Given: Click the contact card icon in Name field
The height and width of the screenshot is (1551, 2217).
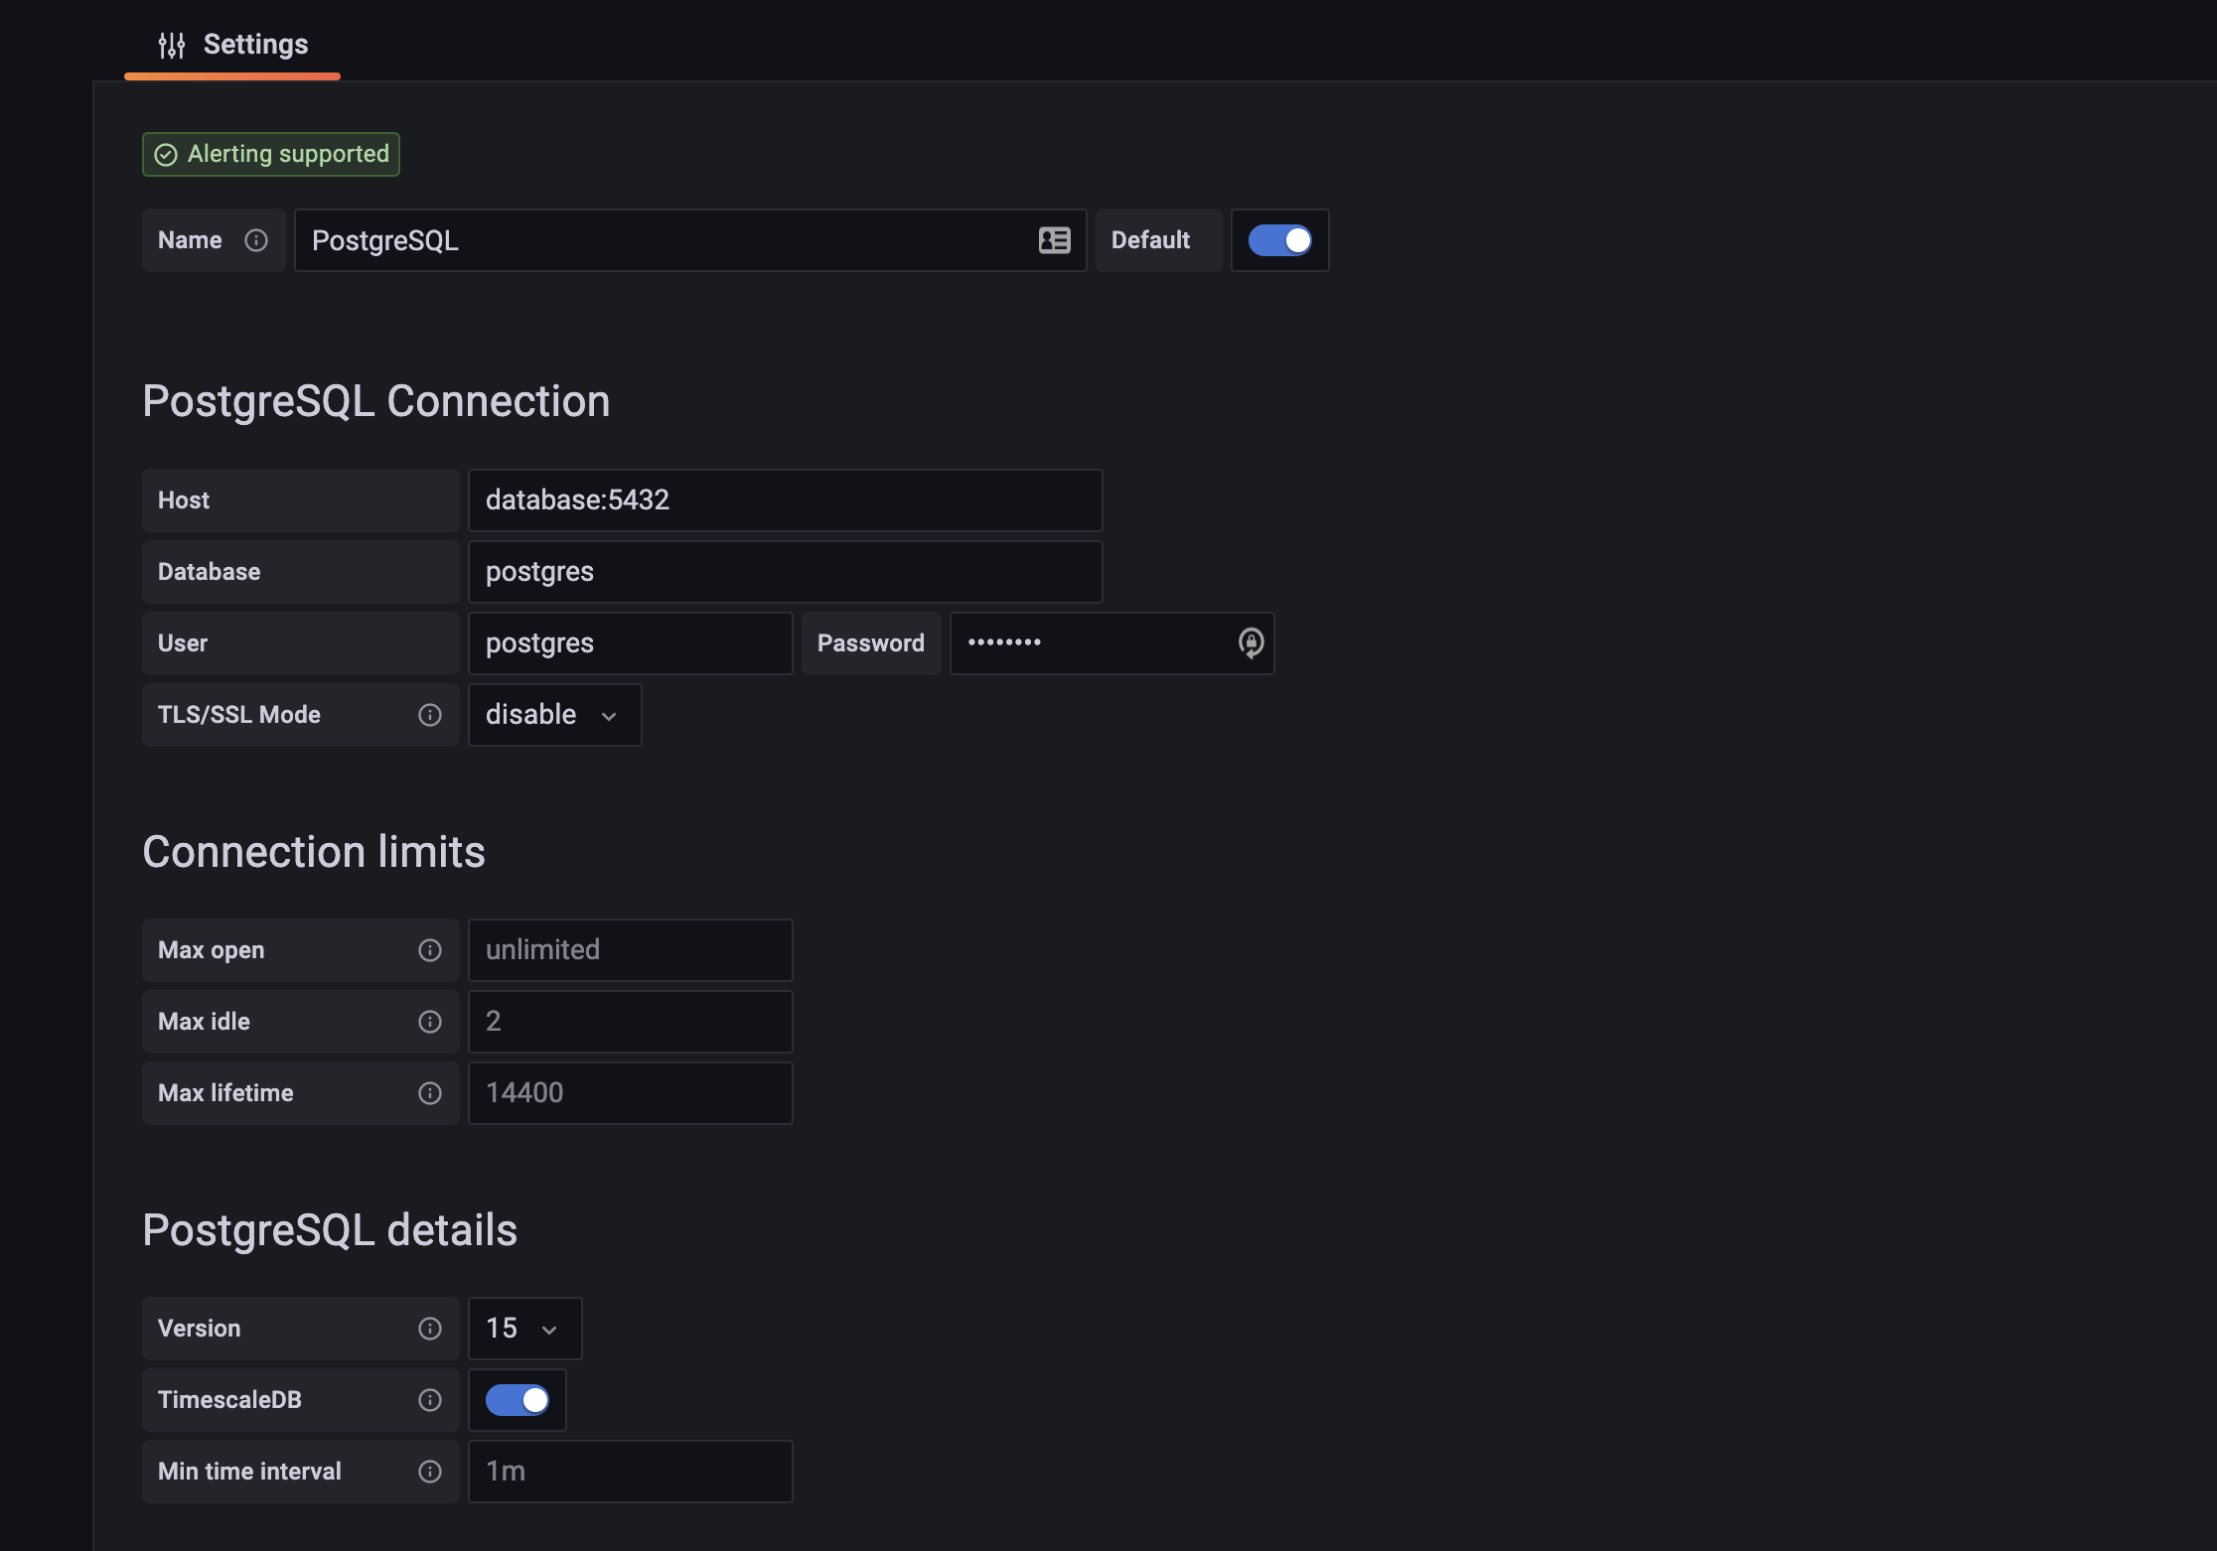Looking at the screenshot, I should tap(1054, 240).
